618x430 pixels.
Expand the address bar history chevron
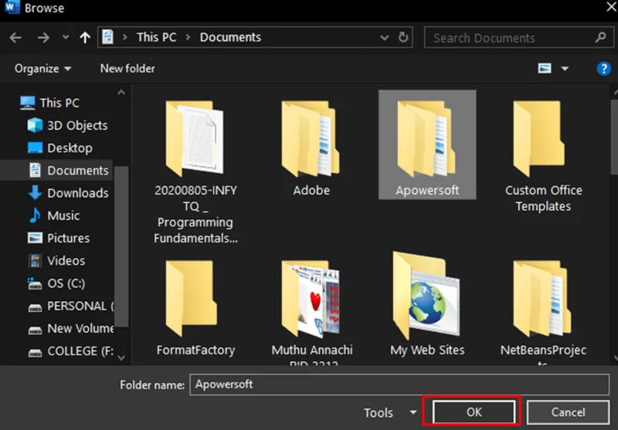click(x=384, y=38)
